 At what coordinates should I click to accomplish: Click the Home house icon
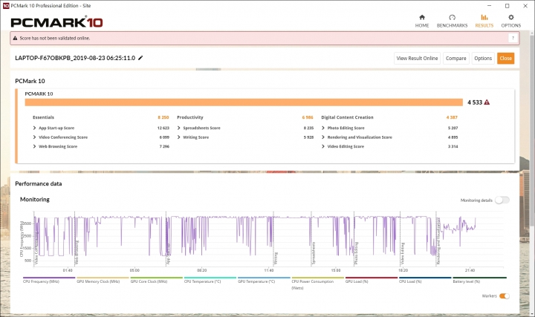422,17
